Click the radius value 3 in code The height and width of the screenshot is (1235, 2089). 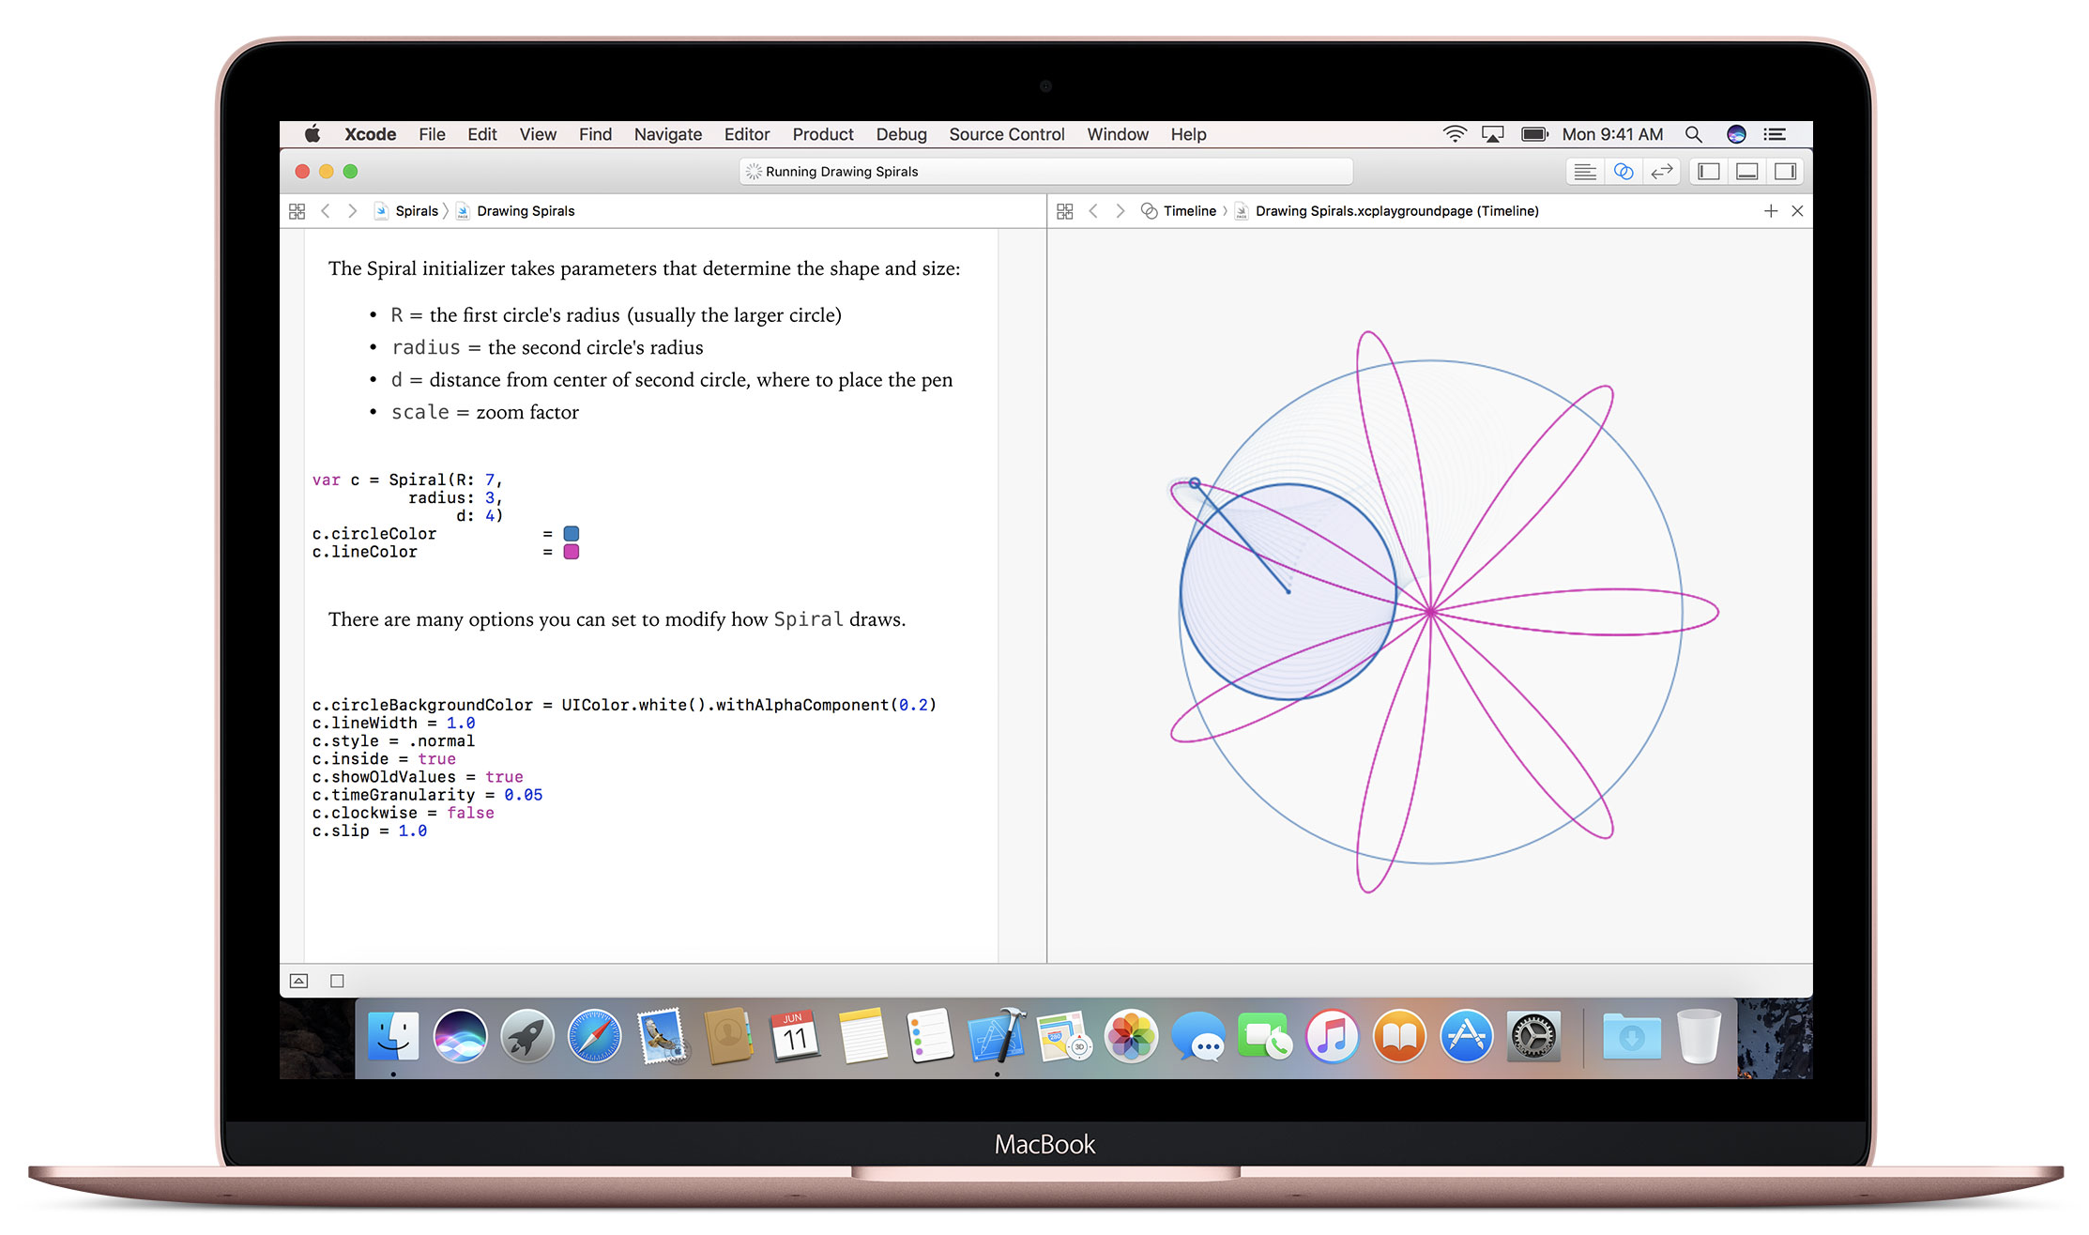click(x=490, y=498)
